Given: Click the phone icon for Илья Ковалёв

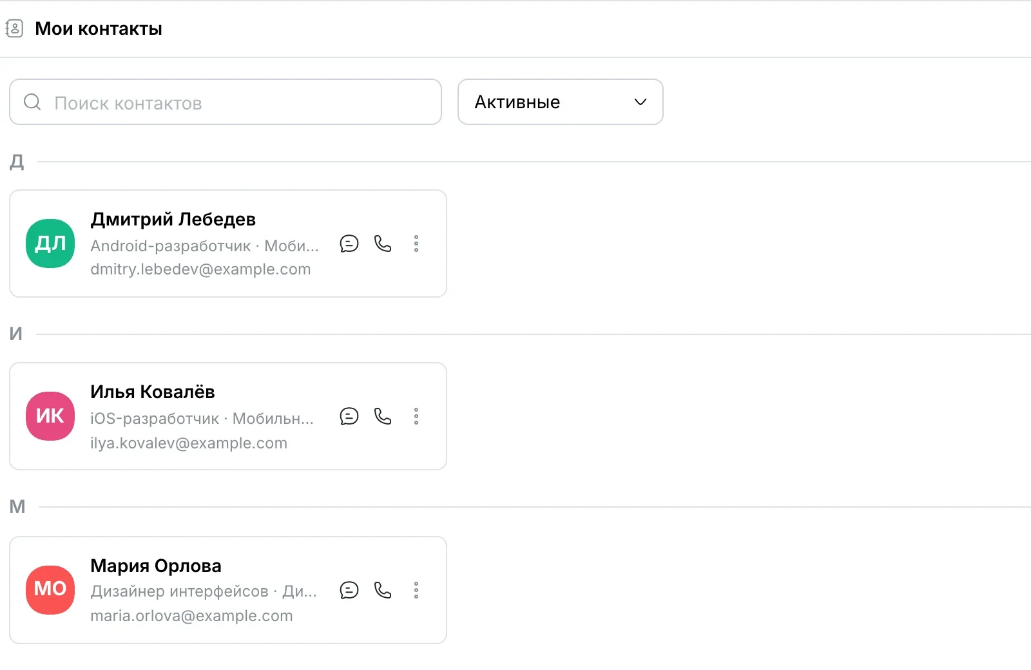Looking at the screenshot, I should (x=383, y=416).
